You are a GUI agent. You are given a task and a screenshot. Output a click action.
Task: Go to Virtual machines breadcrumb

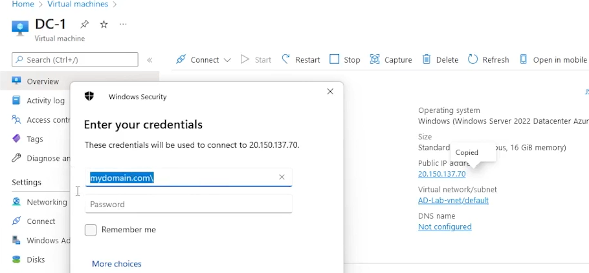(x=78, y=4)
